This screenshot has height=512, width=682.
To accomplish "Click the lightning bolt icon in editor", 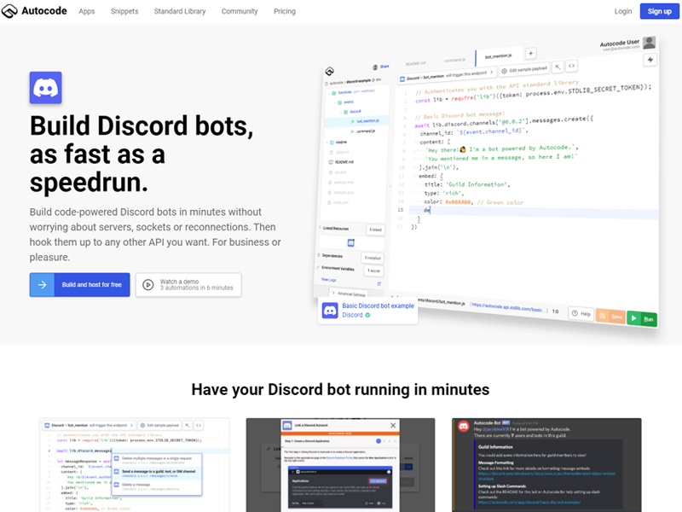I will click(650, 60).
